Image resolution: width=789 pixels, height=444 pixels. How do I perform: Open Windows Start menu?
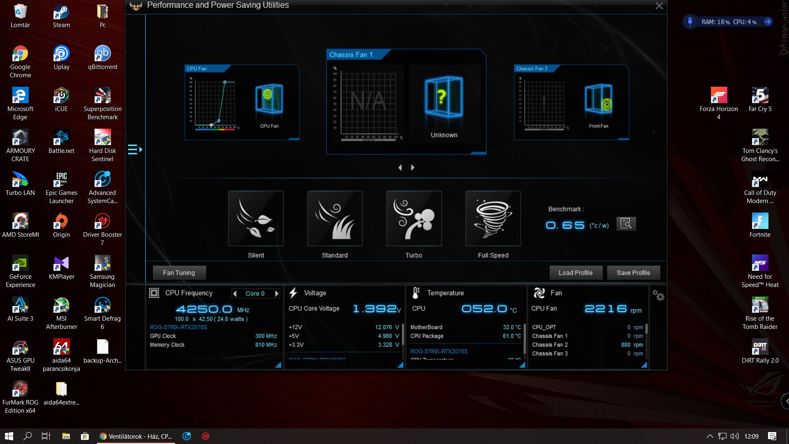9,436
